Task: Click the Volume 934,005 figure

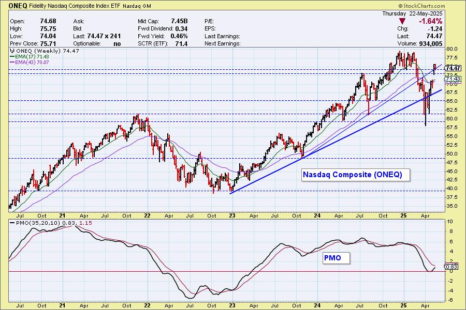Action: coord(431,43)
